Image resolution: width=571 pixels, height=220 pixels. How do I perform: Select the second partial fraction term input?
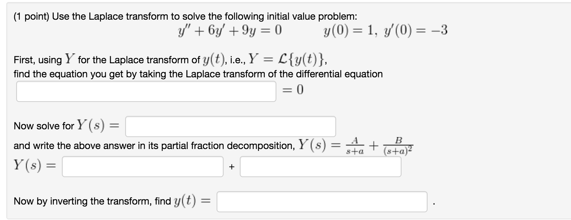pyautogui.click(x=321, y=167)
